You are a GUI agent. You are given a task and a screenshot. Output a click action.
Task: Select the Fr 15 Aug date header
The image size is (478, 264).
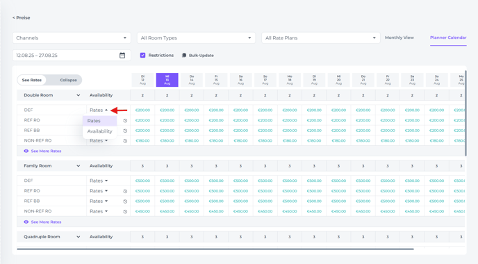216,80
